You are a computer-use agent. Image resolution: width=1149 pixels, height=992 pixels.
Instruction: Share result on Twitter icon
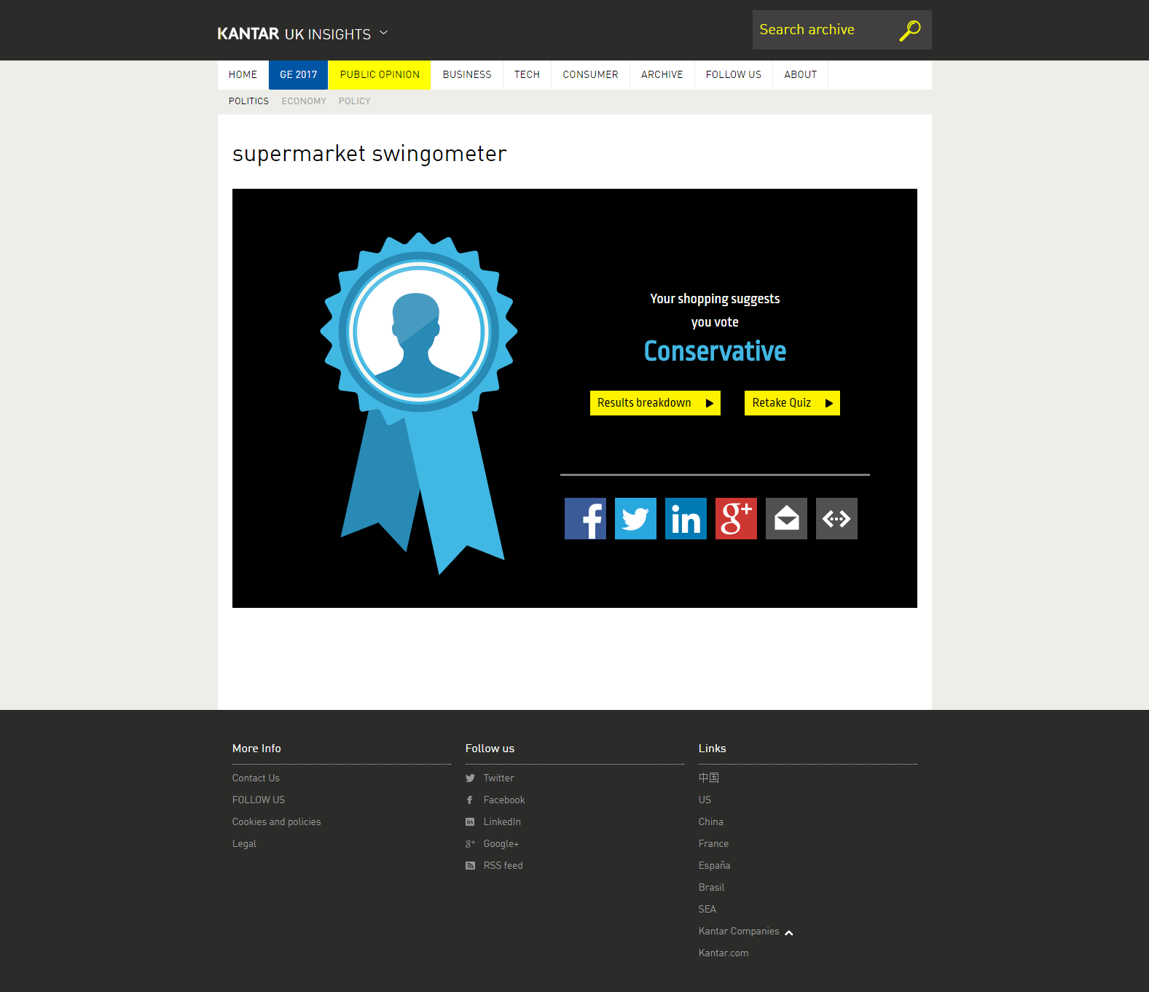click(635, 518)
